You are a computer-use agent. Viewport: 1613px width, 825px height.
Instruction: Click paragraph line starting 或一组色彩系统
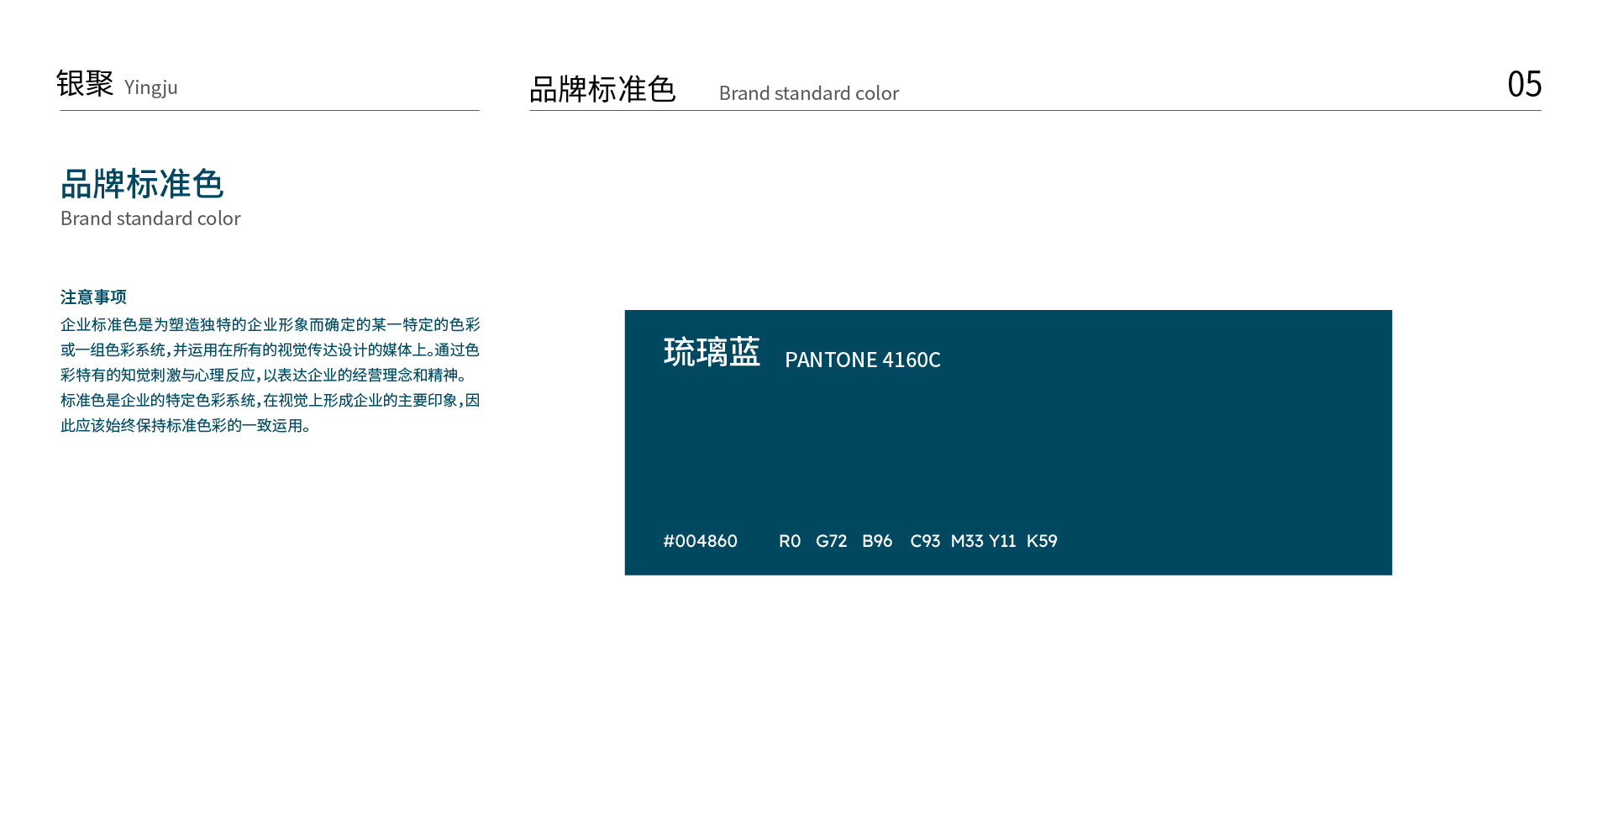[x=270, y=349]
